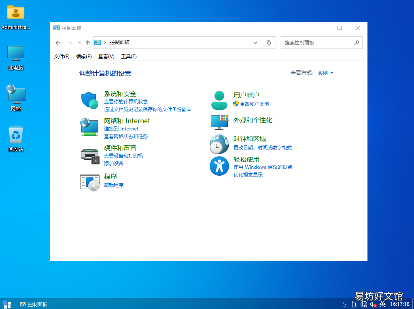Click the 英 input method indicator
The width and height of the screenshot is (414, 309).
click(x=382, y=304)
